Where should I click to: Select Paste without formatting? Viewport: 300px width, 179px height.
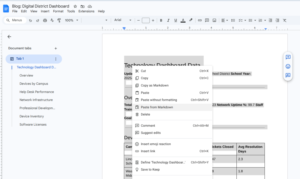[x=172, y=100]
